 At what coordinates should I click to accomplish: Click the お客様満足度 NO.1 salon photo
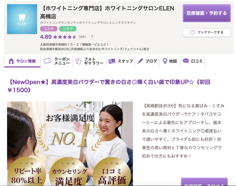coord(70,144)
